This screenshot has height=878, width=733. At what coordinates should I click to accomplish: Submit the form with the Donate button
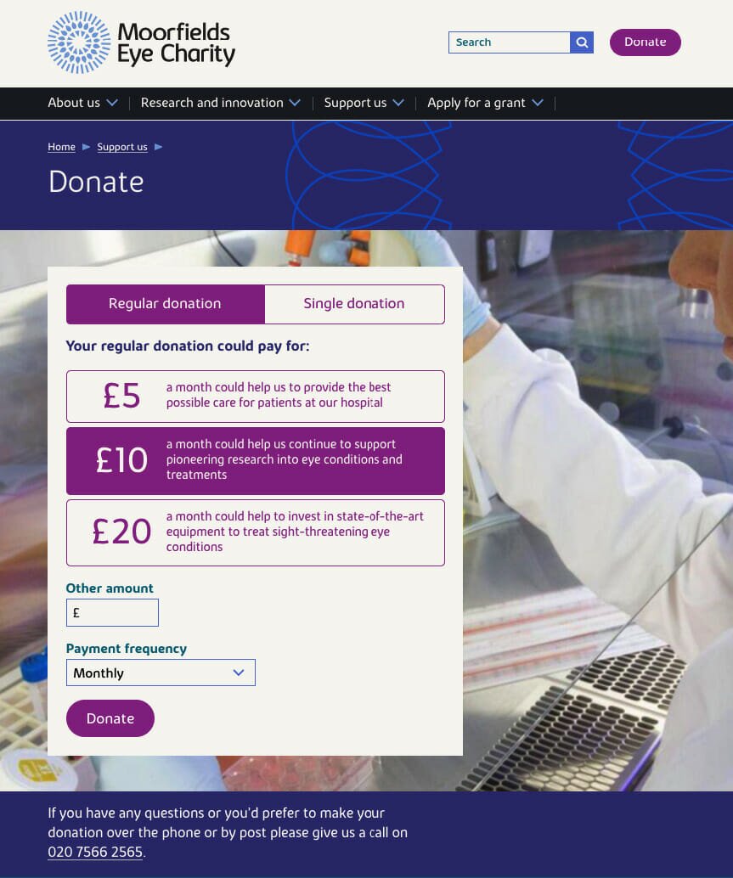click(x=110, y=718)
